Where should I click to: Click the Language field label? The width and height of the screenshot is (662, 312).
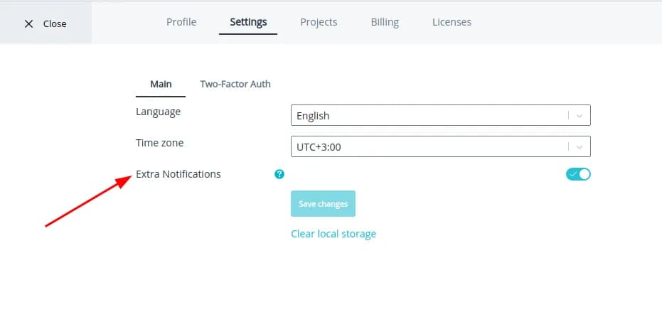tap(158, 112)
